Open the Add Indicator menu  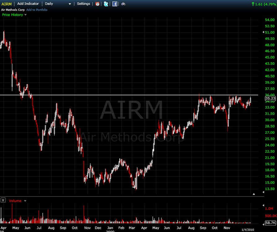[x=28, y=4]
